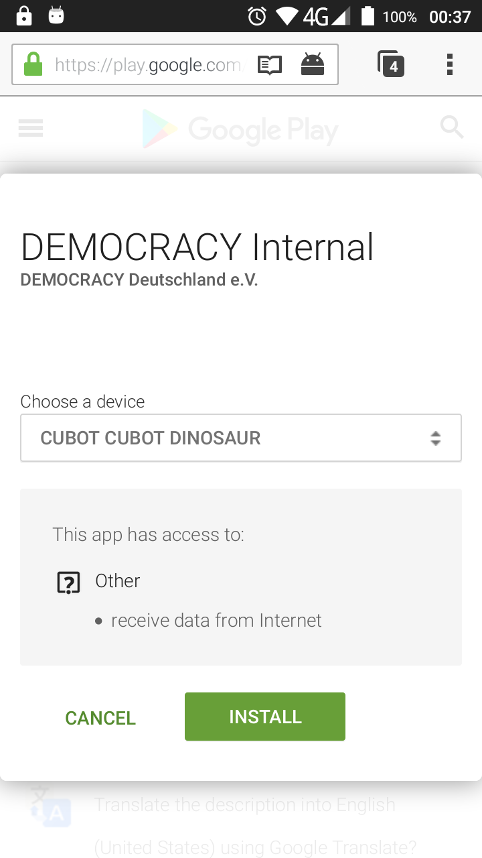482x858 pixels.
Task: Open the Google Play navigation menu
Action: pos(30,128)
